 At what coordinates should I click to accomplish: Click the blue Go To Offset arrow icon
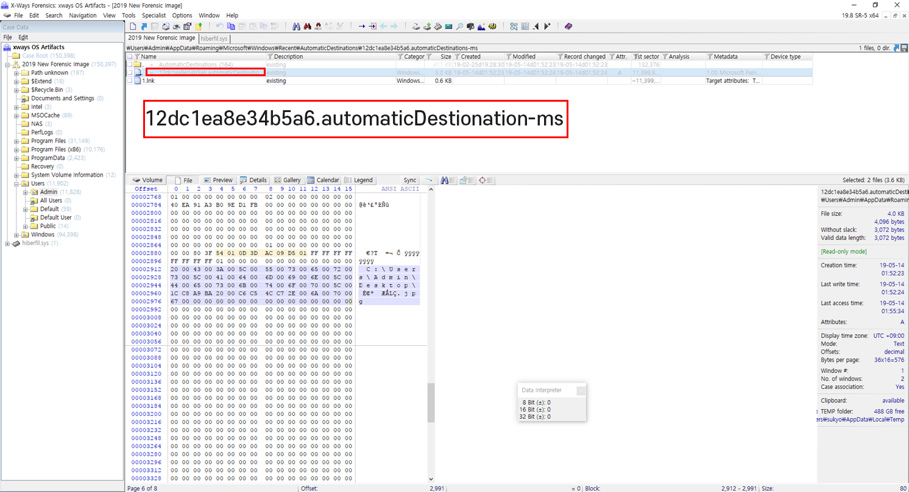pos(361,26)
